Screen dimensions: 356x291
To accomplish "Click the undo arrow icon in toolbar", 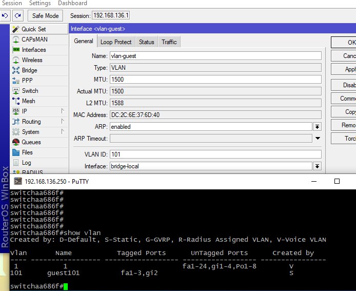I will tap(6, 16).
